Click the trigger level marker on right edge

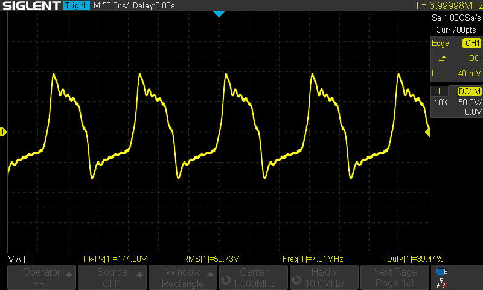coord(427,132)
